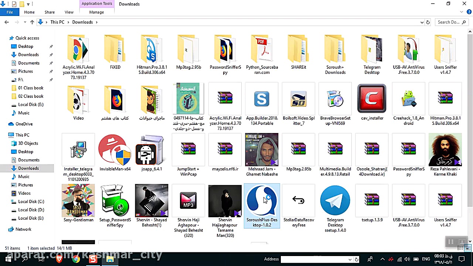Open the Action Center notifications icon
Screen dimensions: 473x266
tap(462, 259)
